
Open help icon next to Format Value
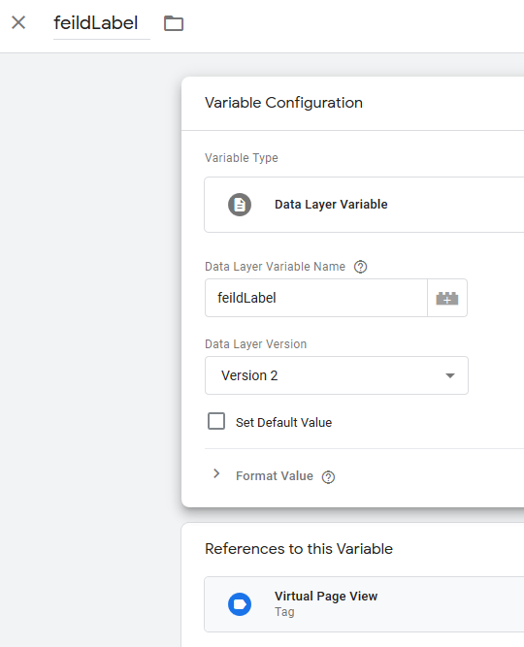[328, 477]
